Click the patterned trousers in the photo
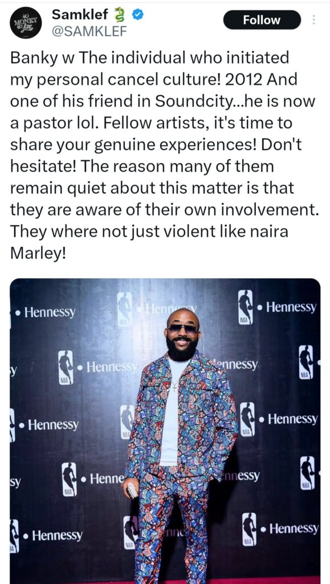The width and height of the screenshot is (330, 584). (x=172, y=525)
